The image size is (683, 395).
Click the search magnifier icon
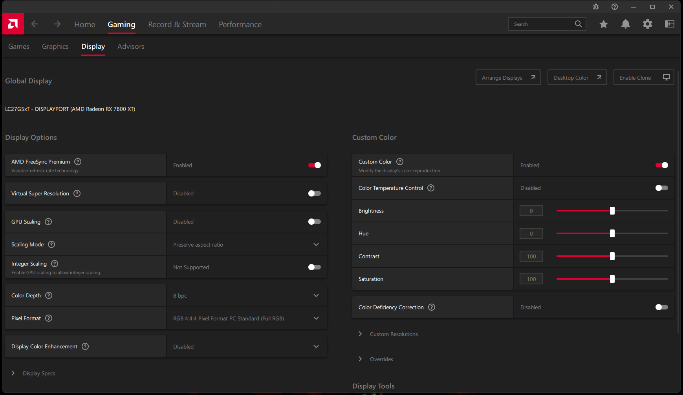(578, 24)
